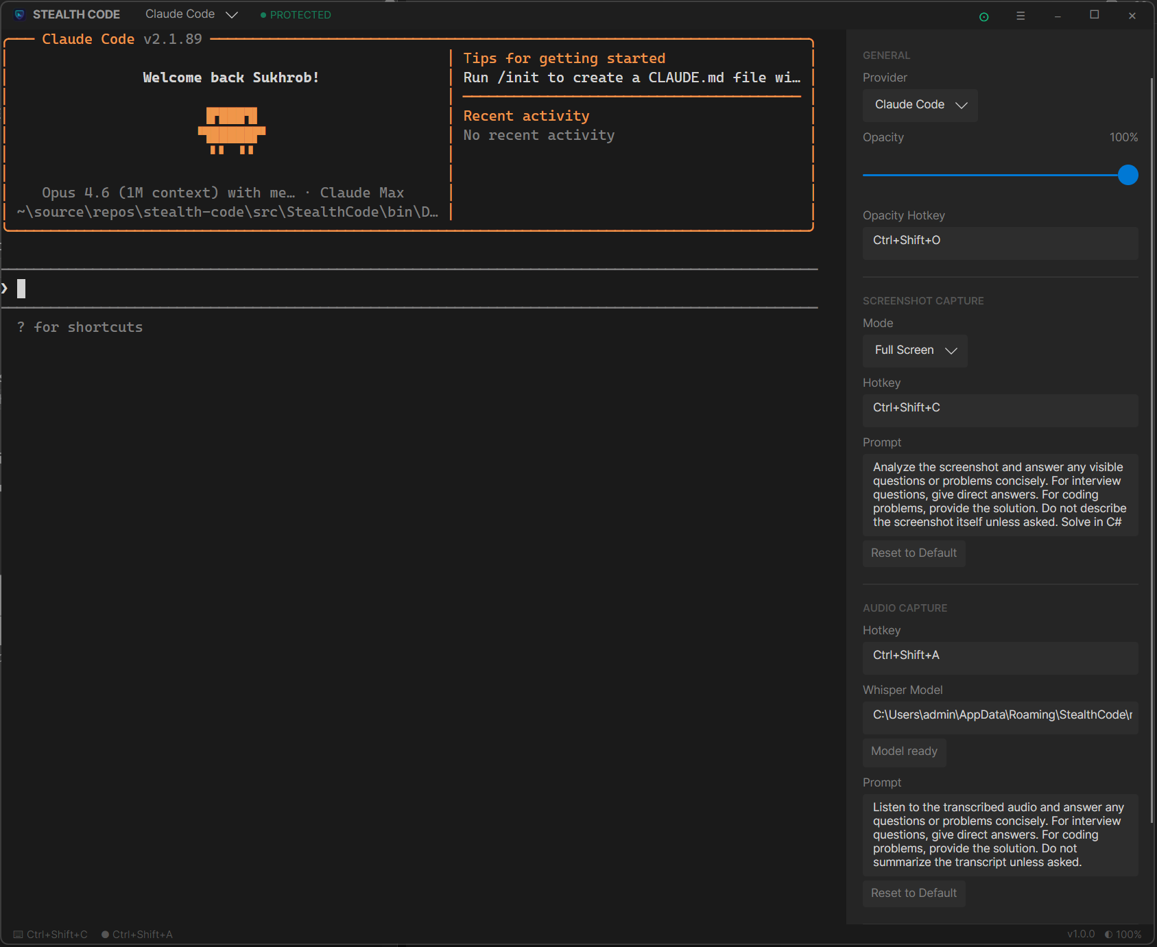
Task: Expand the Provider Claude Code dropdown
Action: (920, 105)
